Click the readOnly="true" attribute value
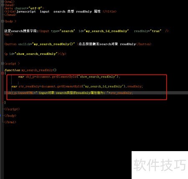 tap(147, 31)
